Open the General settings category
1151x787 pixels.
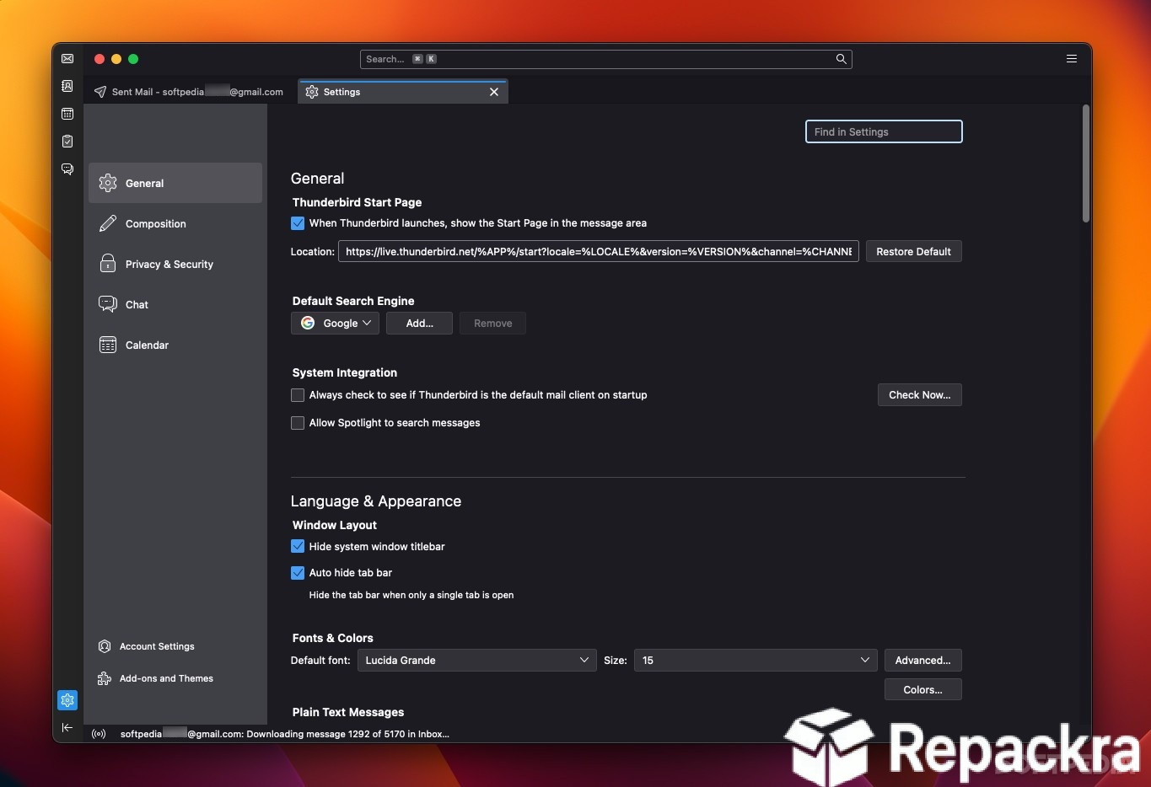175,183
